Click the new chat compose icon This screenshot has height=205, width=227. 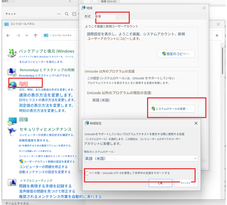(x=74, y=14)
